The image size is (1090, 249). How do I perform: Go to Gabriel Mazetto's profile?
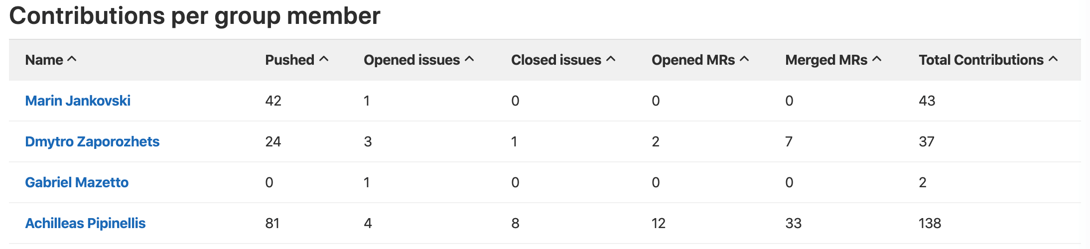[x=77, y=182]
